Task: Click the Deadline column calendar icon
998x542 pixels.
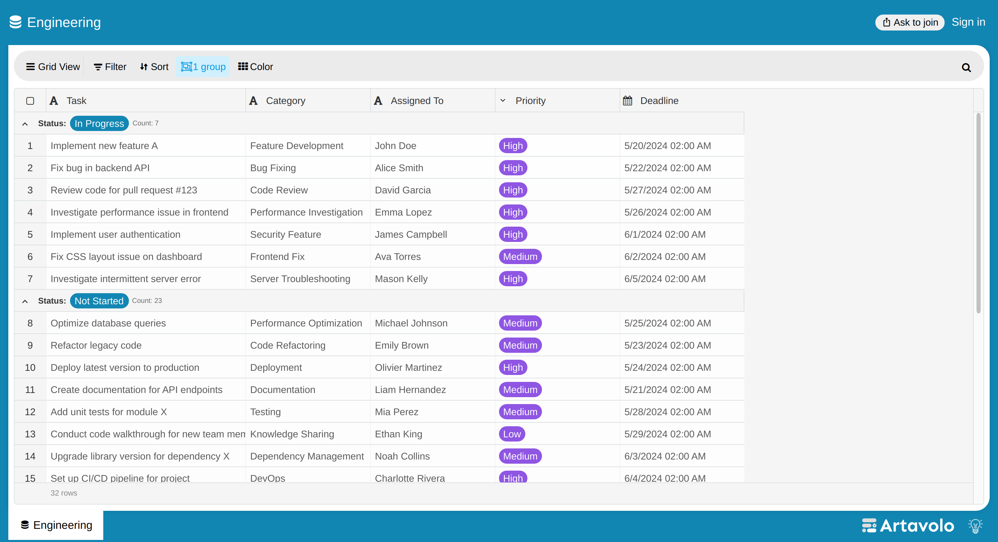Action: coord(627,101)
